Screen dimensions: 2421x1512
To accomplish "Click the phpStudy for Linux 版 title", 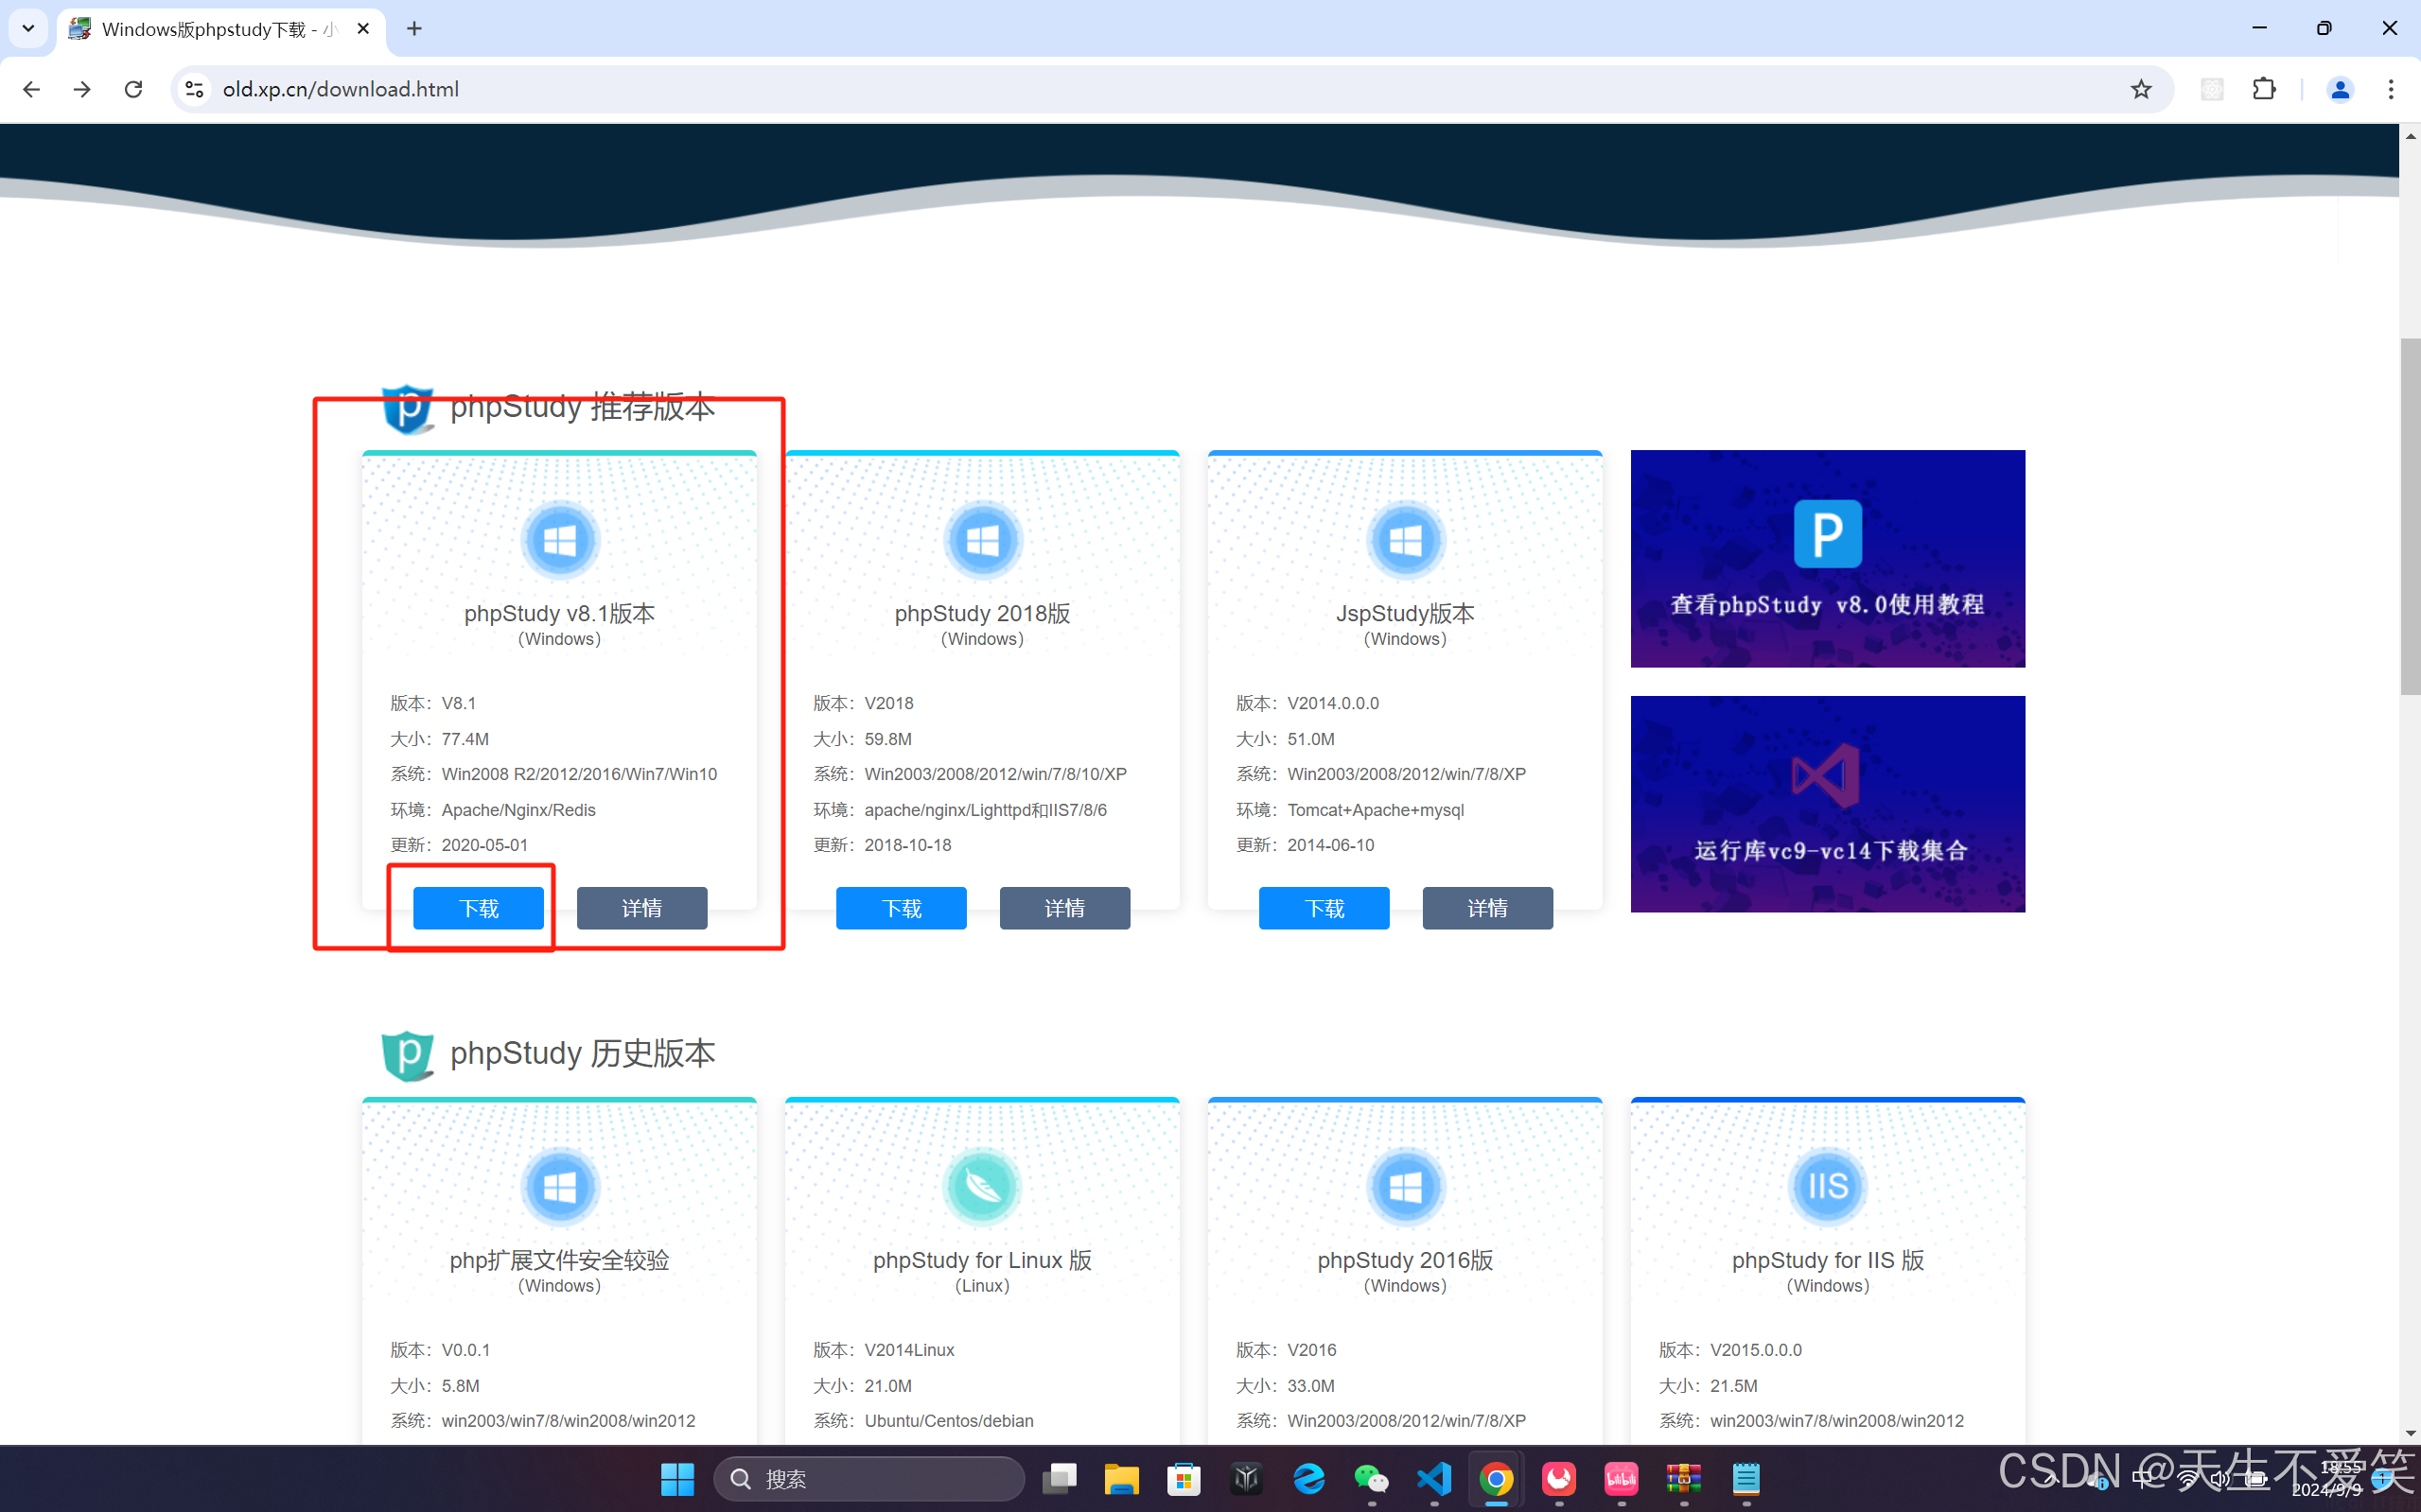I will [x=982, y=1260].
